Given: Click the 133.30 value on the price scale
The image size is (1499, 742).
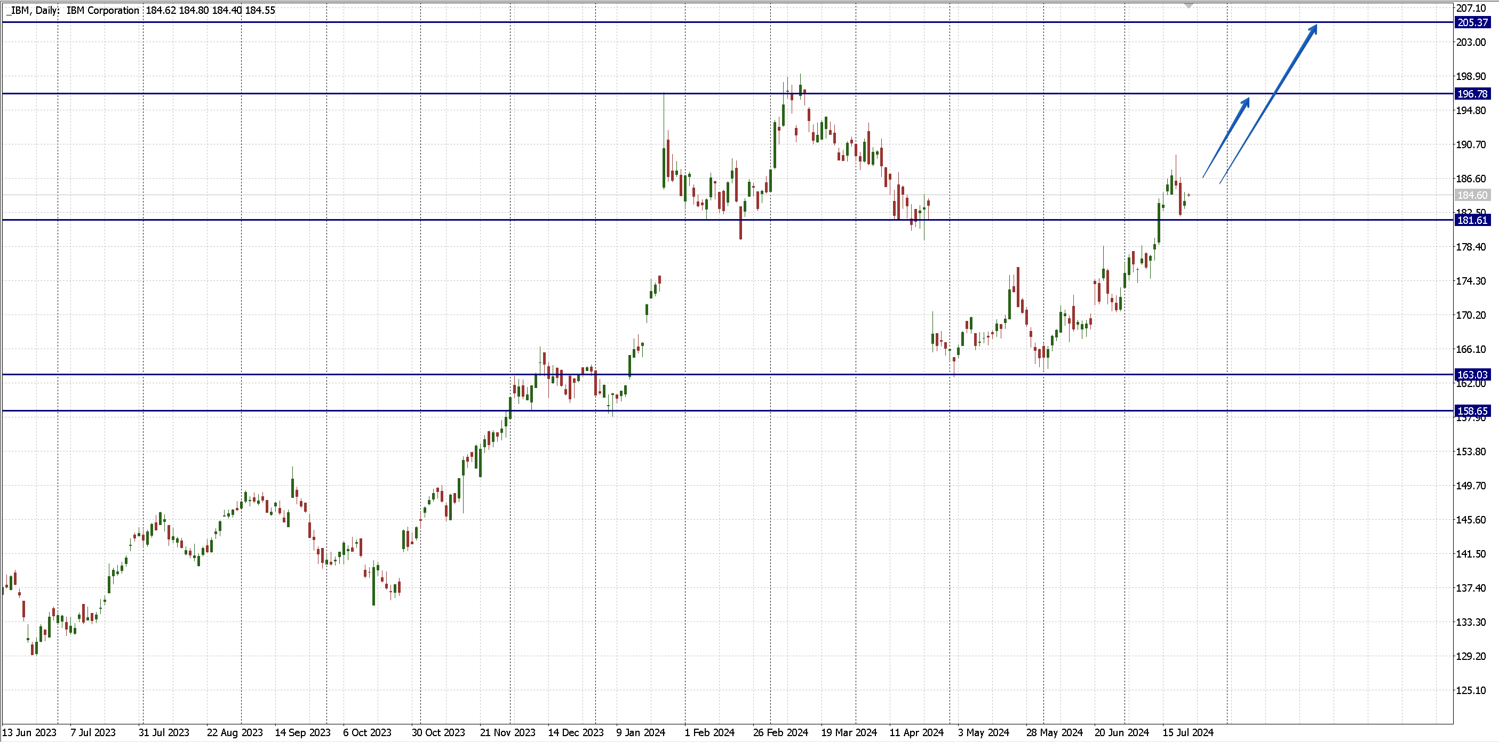Looking at the screenshot, I should (x=1471, y=622).
